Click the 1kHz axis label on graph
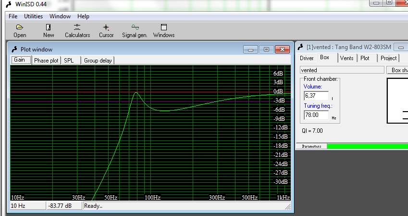This screenshot has width=408, height=216. pyautogui.click(x=283, y=198)
